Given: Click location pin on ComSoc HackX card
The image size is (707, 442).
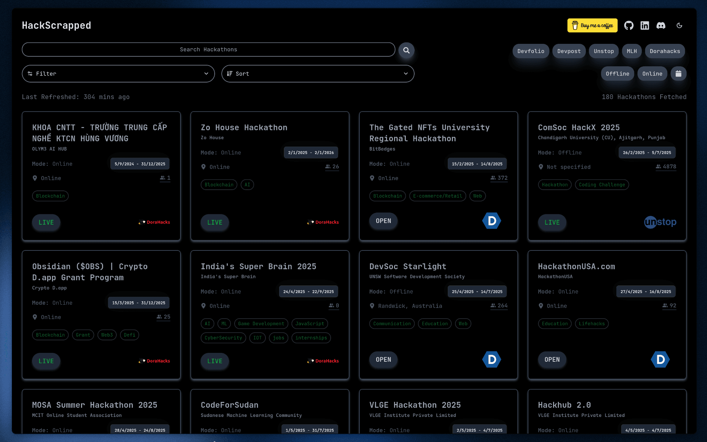Looking at the screenshot, I should [541, 167].
